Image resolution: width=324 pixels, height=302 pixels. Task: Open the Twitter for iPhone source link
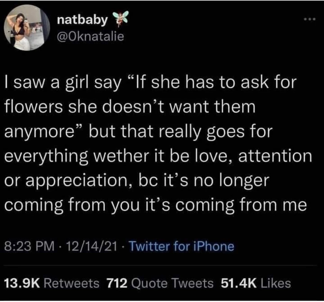[x=181, y=246]
